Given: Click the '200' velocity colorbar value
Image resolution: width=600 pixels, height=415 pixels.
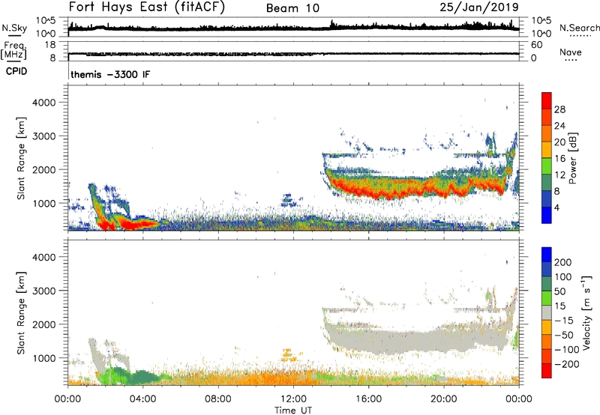Looking at the screenshot, I should (x=563, y=262).
